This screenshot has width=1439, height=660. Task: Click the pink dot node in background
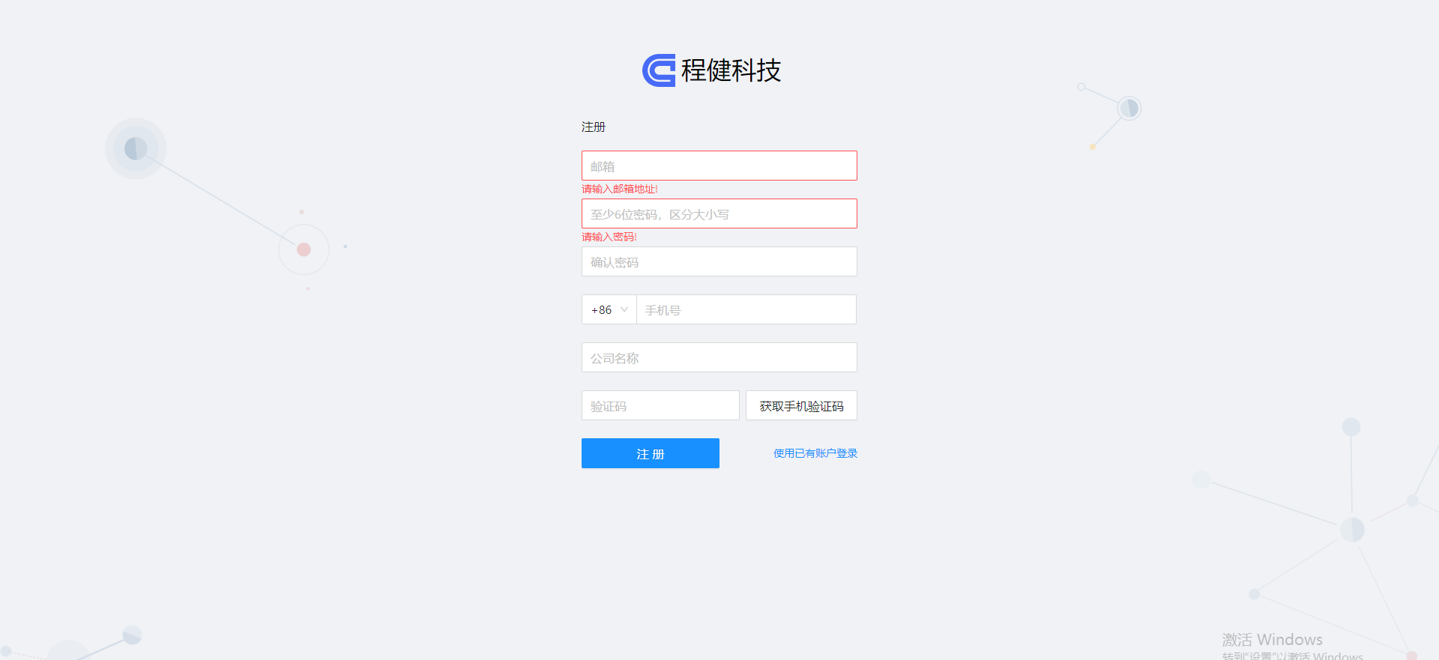(x=304, y=249)
